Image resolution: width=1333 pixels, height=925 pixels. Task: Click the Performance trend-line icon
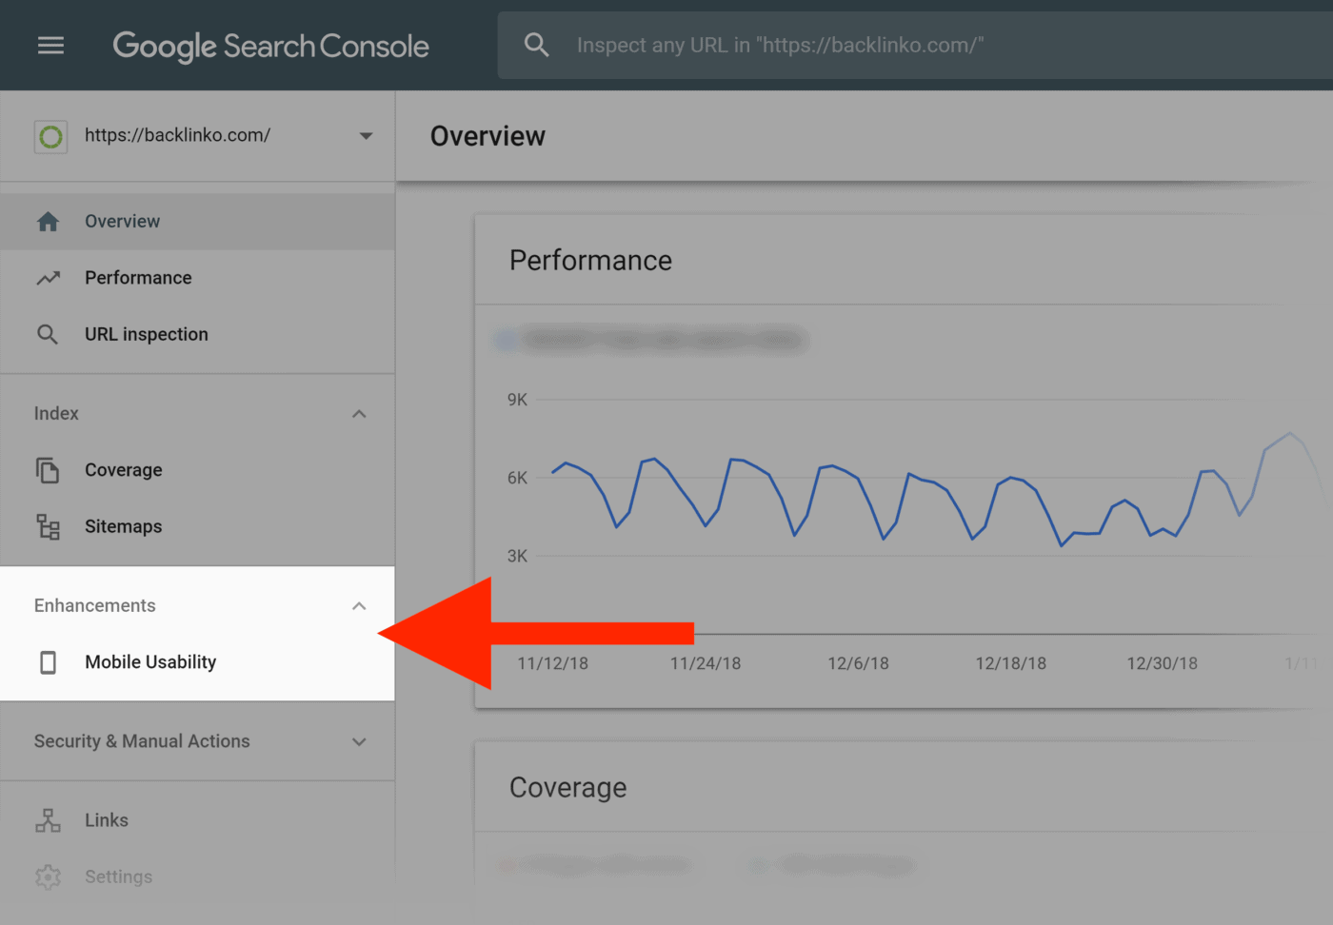[x=48, y=278]
